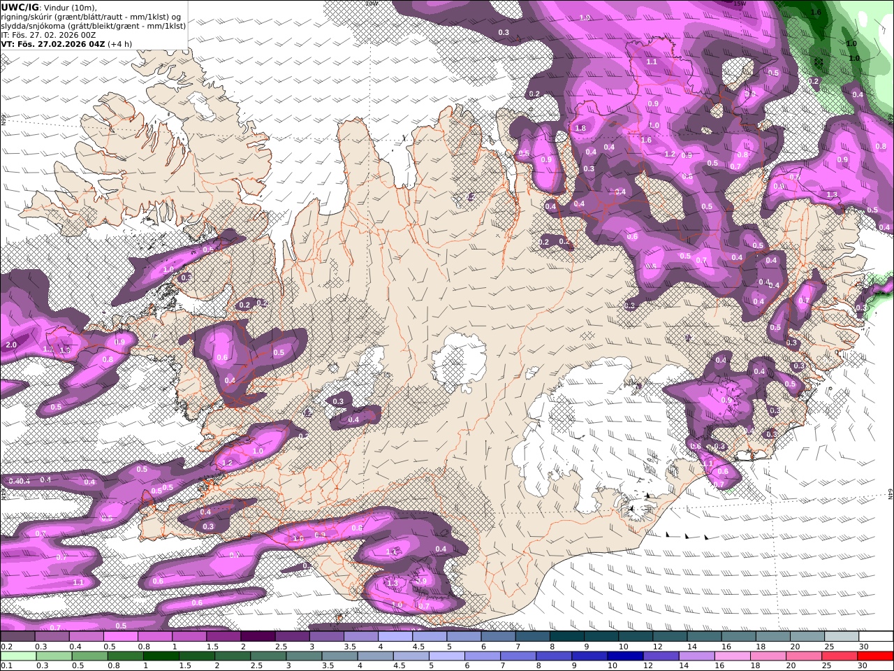Viewport: 894px width, 671px height.
Task: Click the lower legend label 0.1
Action: [6, 666]
